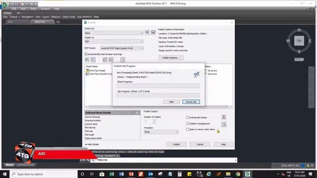Click the DWG TrueView application menu logo

coord(5,5)
